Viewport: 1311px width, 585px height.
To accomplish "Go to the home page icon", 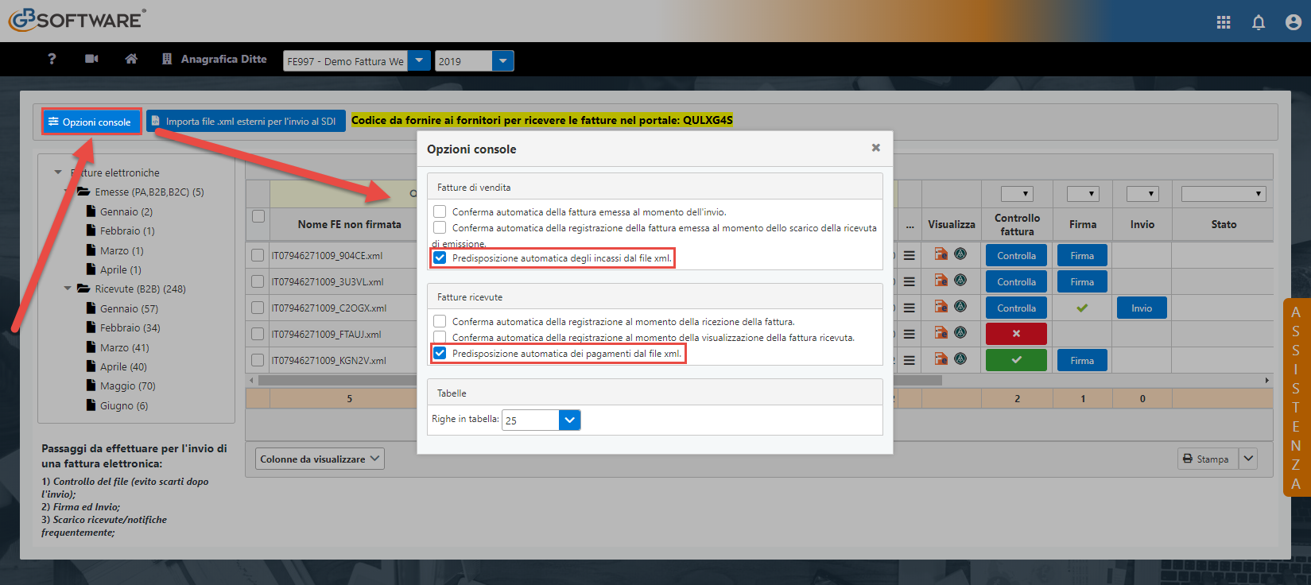I will pyautogui.click(x=131, y=59).
